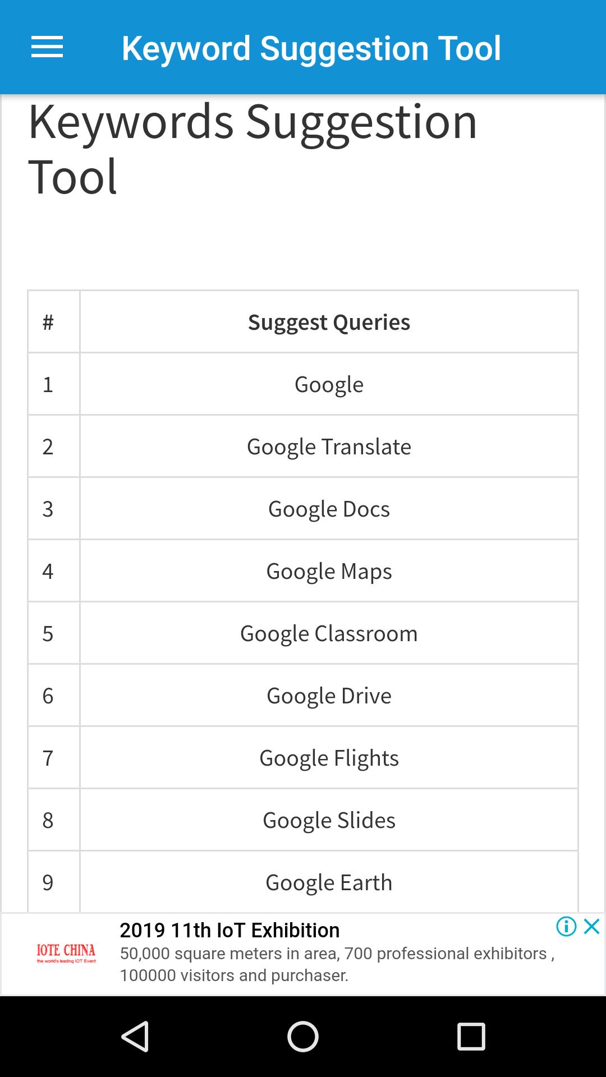This screenshot has height=1077, width=606.
Task: Select the Google Translate suggestion
Action: [x=329, y=447]
